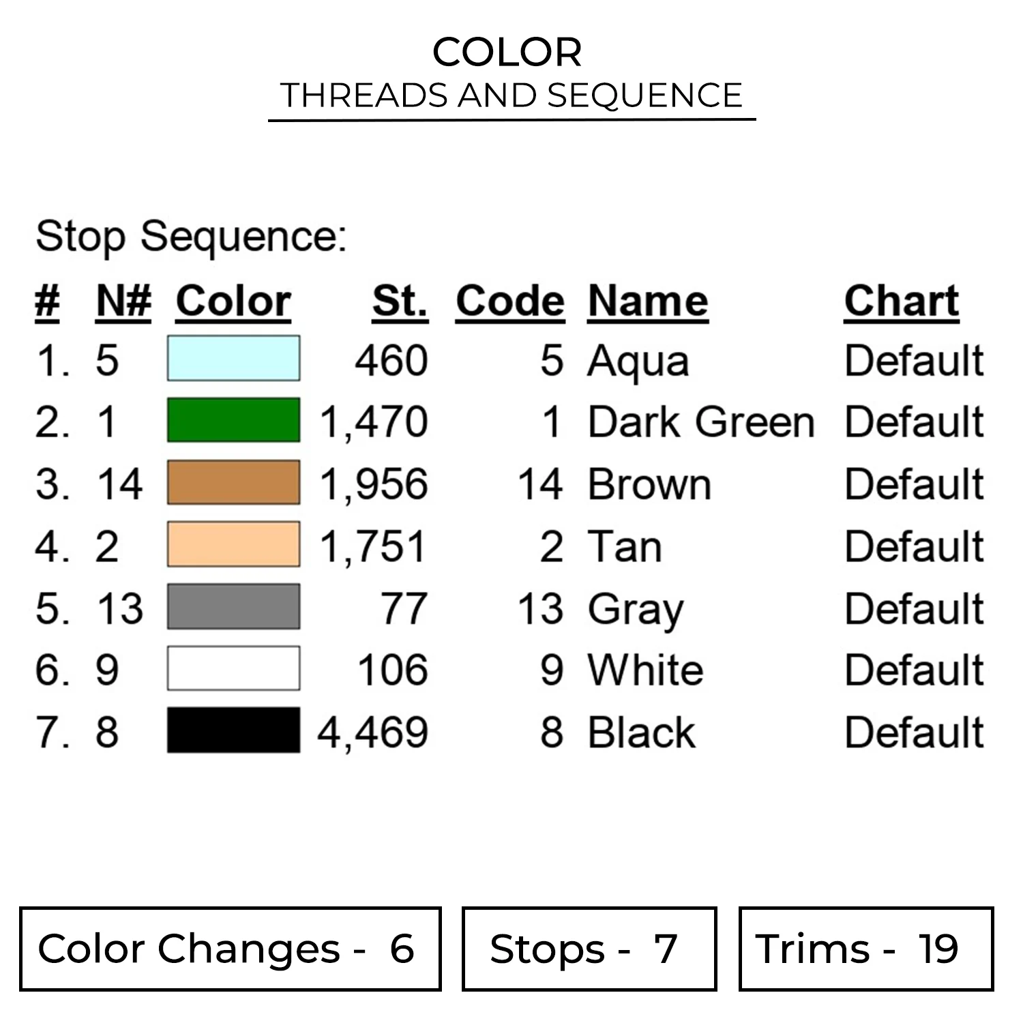Click the St. column header
This screenshot has height=1023, width=1023.
pos(400,301)
